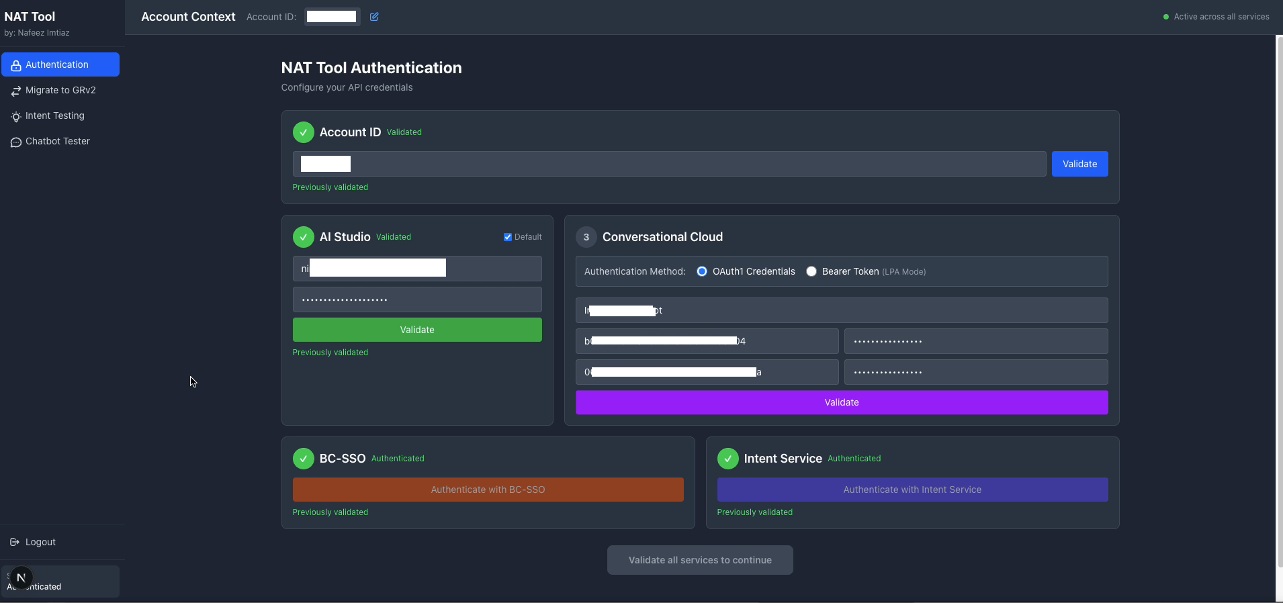
Task: Click Authenticate with BC-SSO button
Action: point(488,490)
